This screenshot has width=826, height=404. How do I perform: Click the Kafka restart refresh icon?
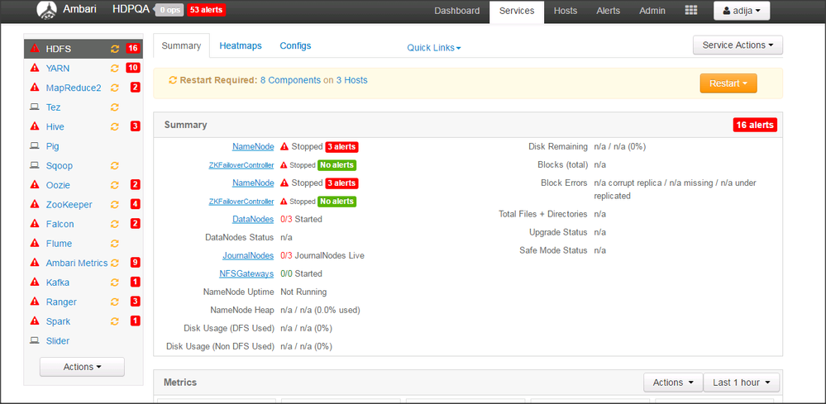[114, 283]
